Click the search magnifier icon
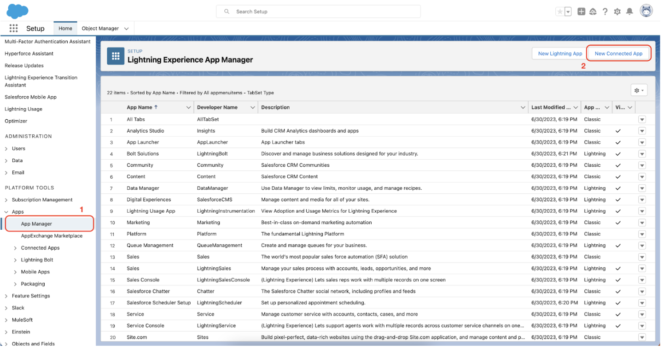The height and width of the screenshot is (349, 664). point(227,12)
